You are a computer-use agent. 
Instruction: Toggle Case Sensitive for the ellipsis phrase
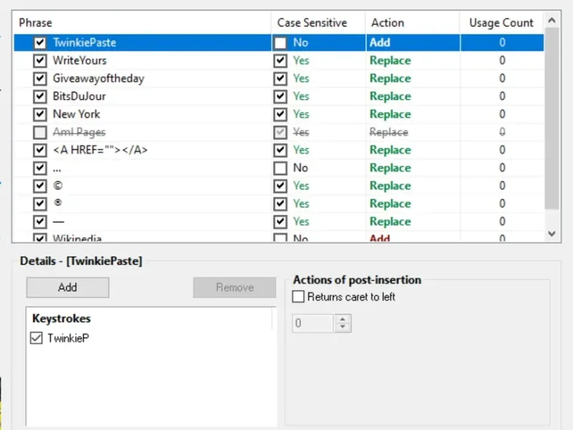[280, 168]
